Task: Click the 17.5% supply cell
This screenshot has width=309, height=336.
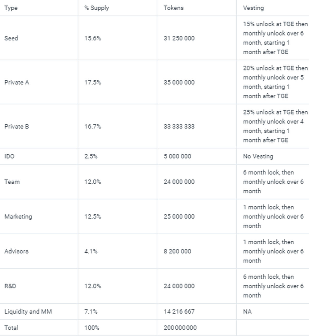Action: point(93,82)
